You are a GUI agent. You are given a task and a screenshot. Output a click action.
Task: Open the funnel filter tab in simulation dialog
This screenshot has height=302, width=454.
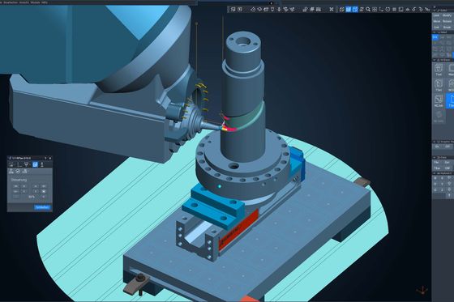(x=26, y=164)
